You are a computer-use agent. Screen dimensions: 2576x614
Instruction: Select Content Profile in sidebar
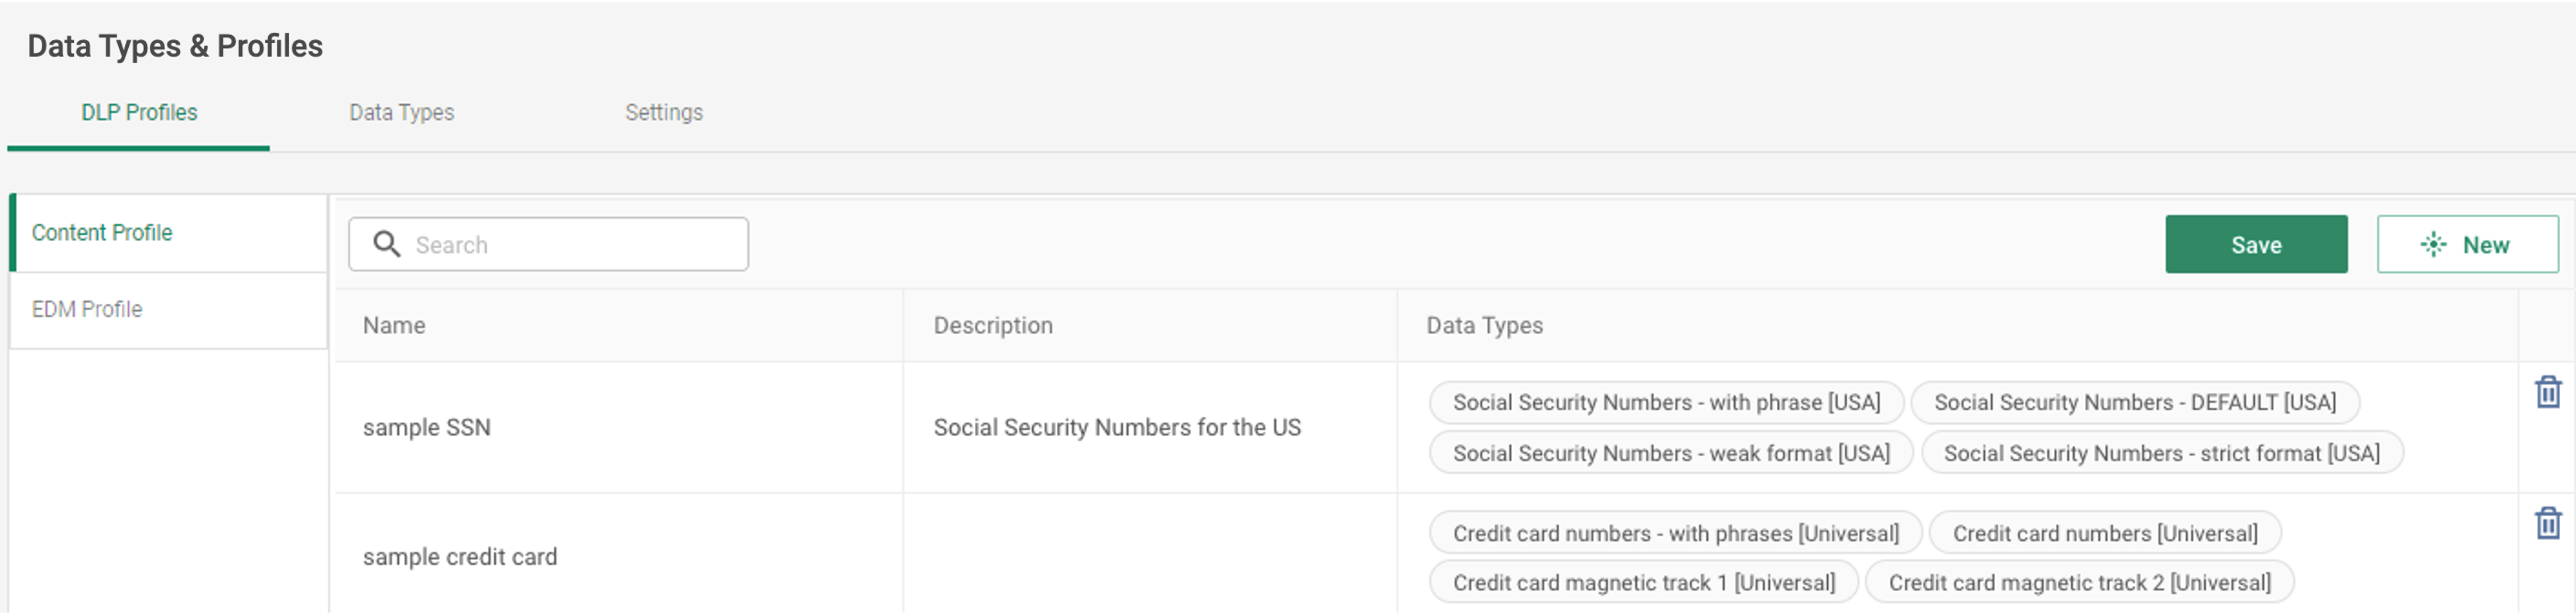pos(169,233)
